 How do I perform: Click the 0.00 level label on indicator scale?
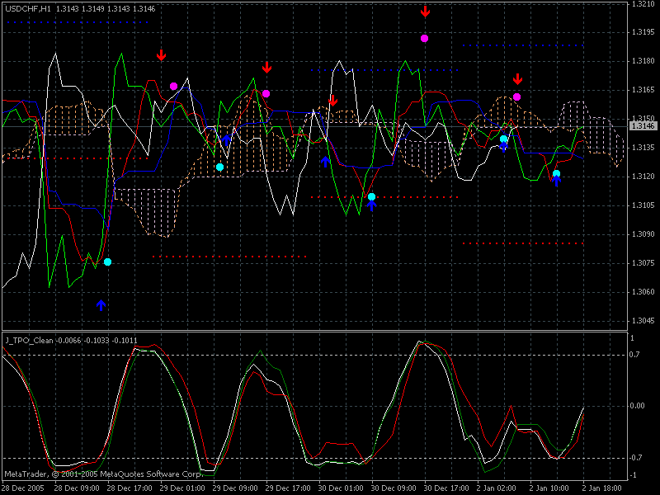[x=637, y=406]
